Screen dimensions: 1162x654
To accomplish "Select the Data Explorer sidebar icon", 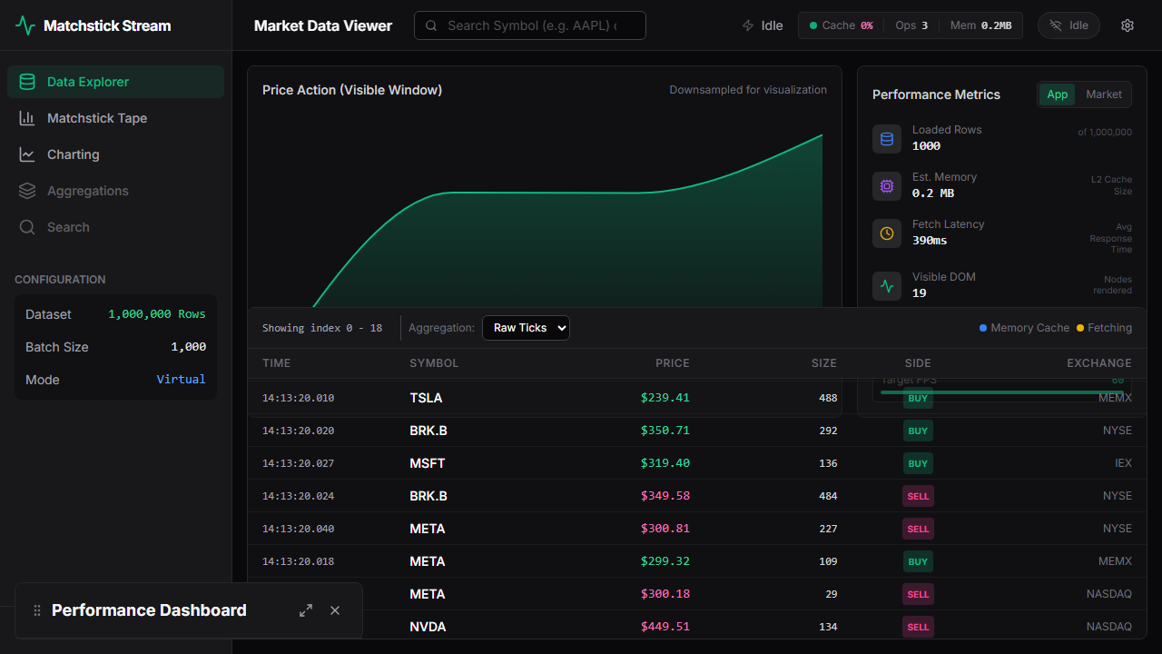I will 28,81.
